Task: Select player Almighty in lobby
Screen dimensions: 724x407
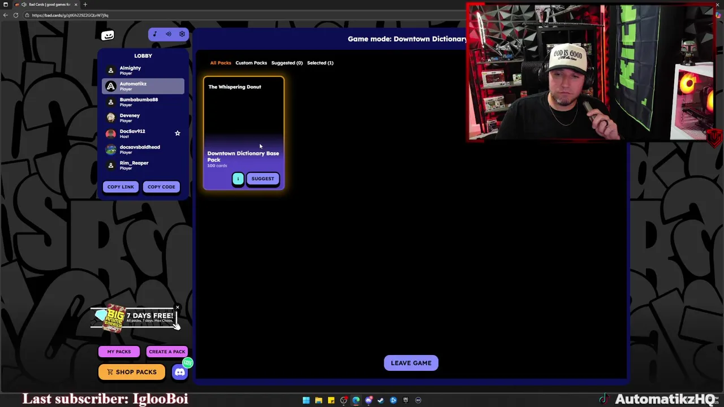Action: 143,71
